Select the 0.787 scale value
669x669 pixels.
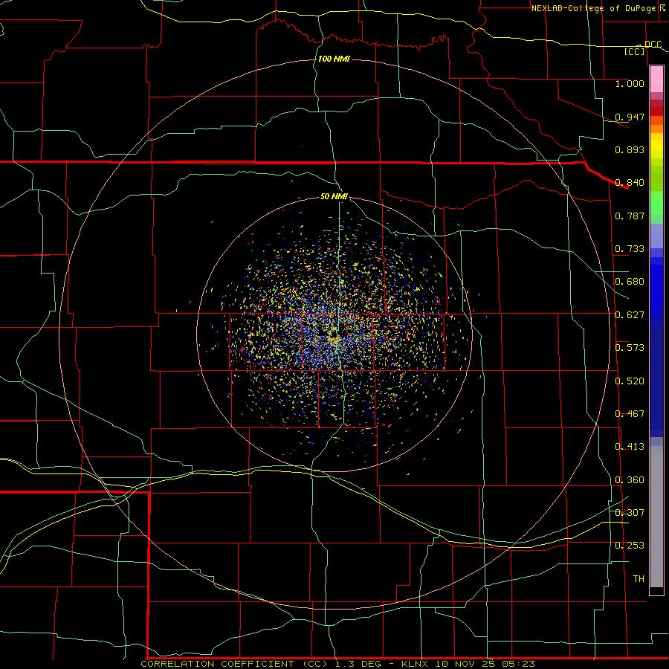click(x=630, y=216)
